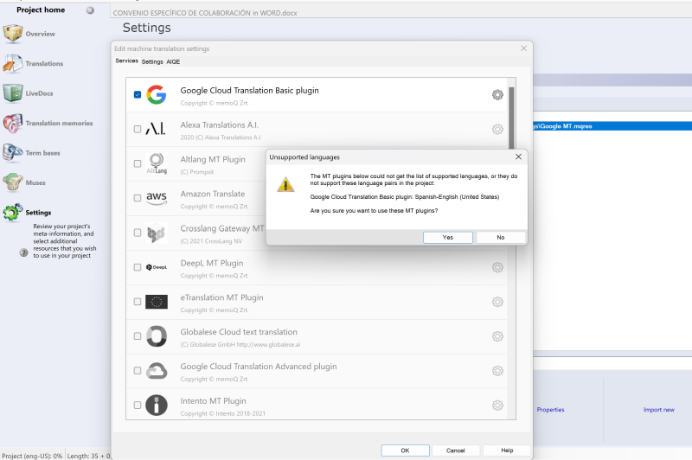Click the help question mark icon in sidebar

[24, 252]
